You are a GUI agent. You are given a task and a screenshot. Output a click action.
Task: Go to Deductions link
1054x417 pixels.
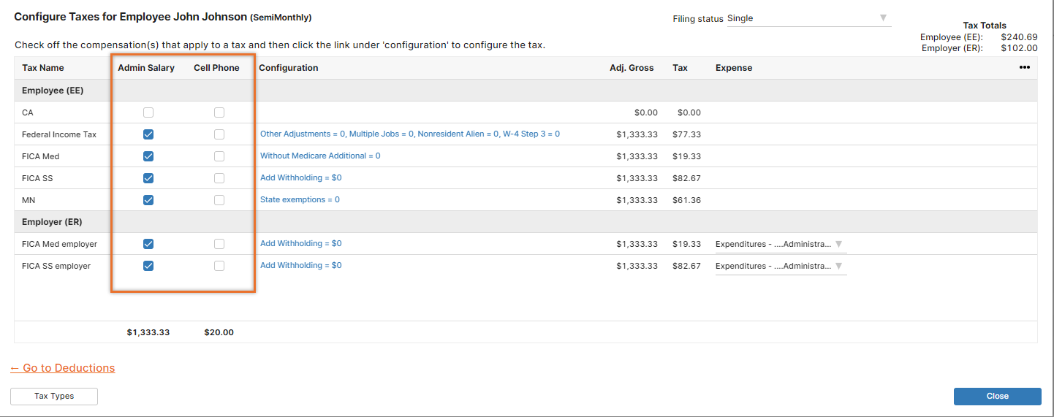click(63, 368)
